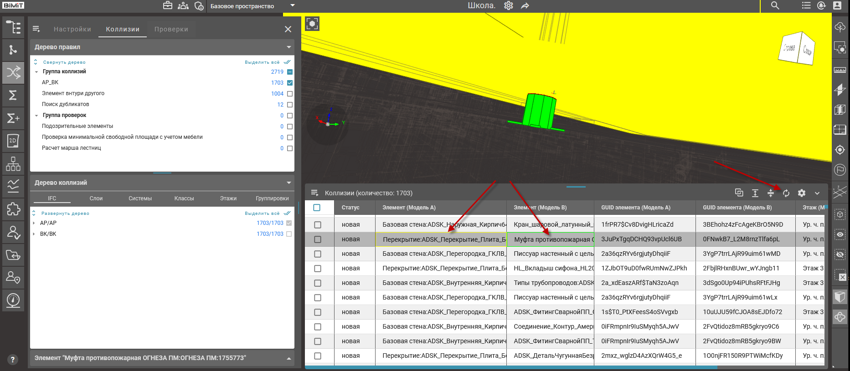Viewport: 850px width, 371px height.
Task: Collapse the Дерево правил panel
Action: click(x=288, y=47)
